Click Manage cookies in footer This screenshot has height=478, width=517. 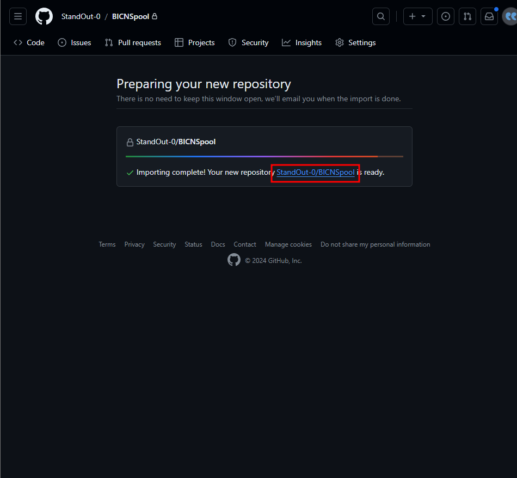[x=288, y=244]
